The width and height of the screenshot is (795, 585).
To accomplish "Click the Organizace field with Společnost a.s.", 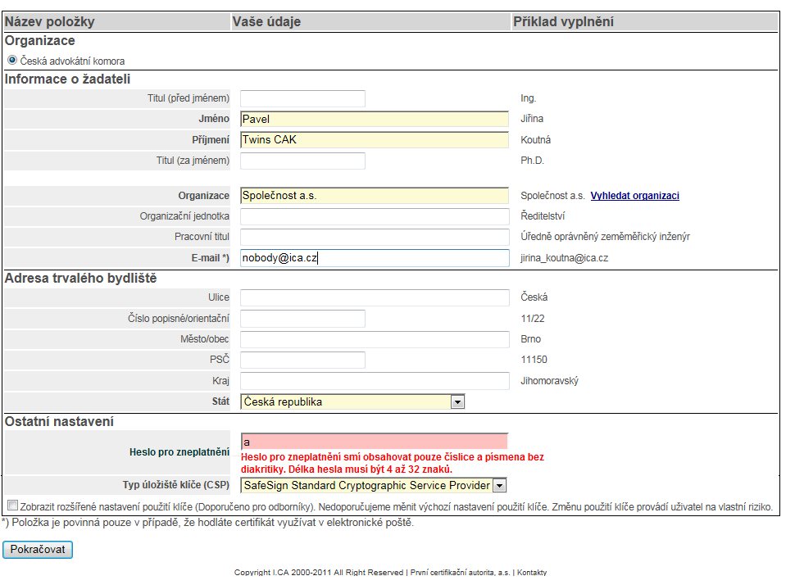I will (375, 196).
